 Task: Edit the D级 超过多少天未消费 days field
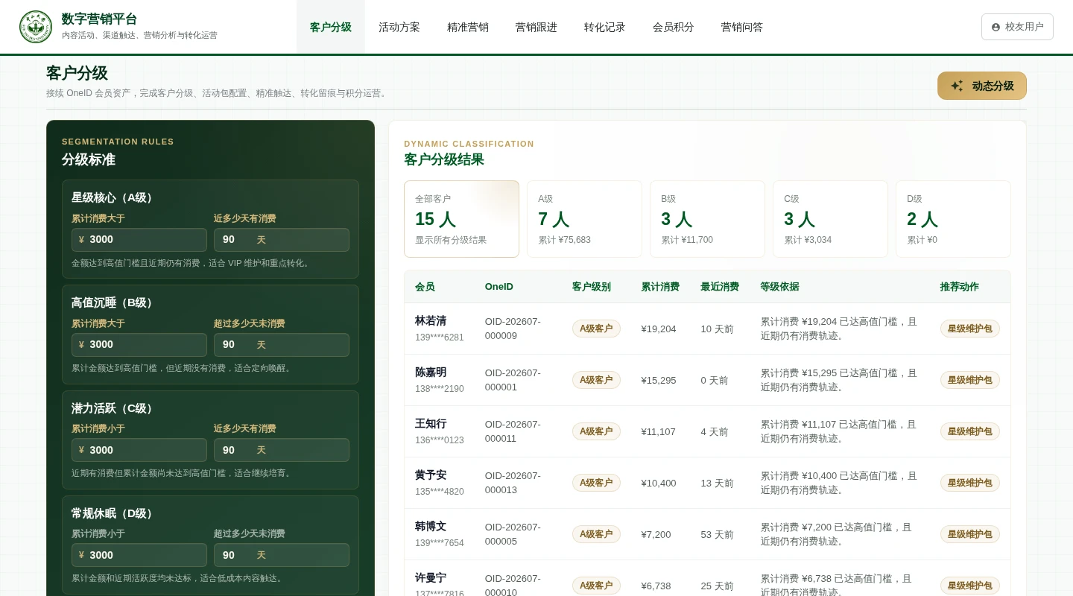[282, 555]
